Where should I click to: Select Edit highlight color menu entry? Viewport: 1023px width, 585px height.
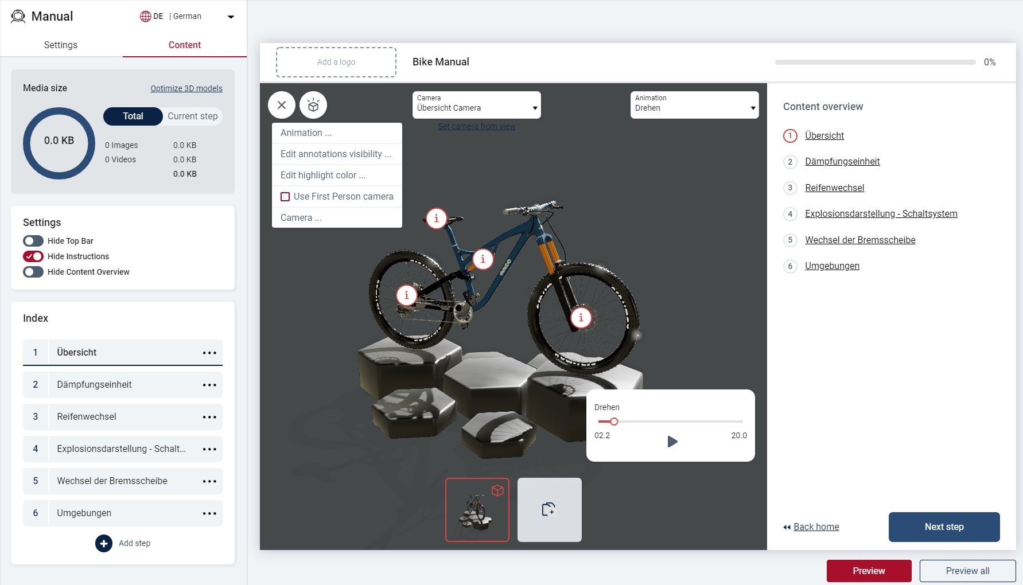click(x=323, y=175)
